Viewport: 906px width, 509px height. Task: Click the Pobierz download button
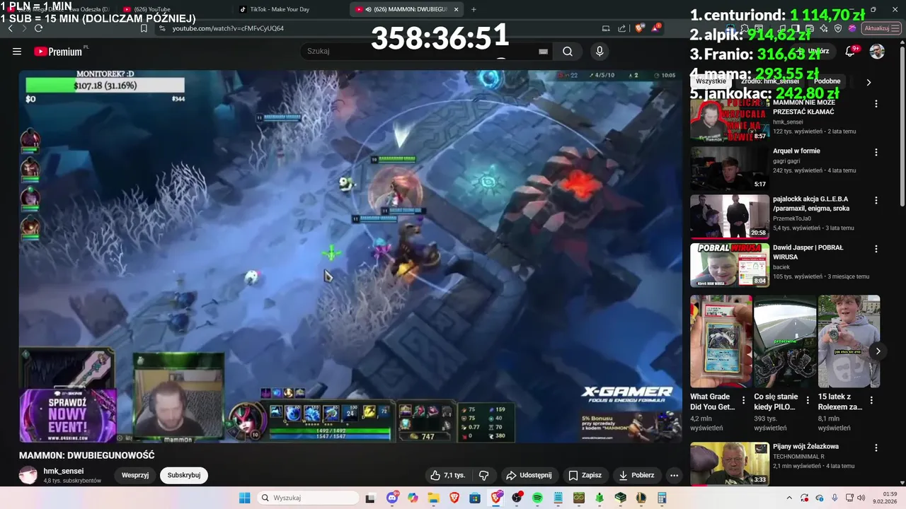point(636,475)
